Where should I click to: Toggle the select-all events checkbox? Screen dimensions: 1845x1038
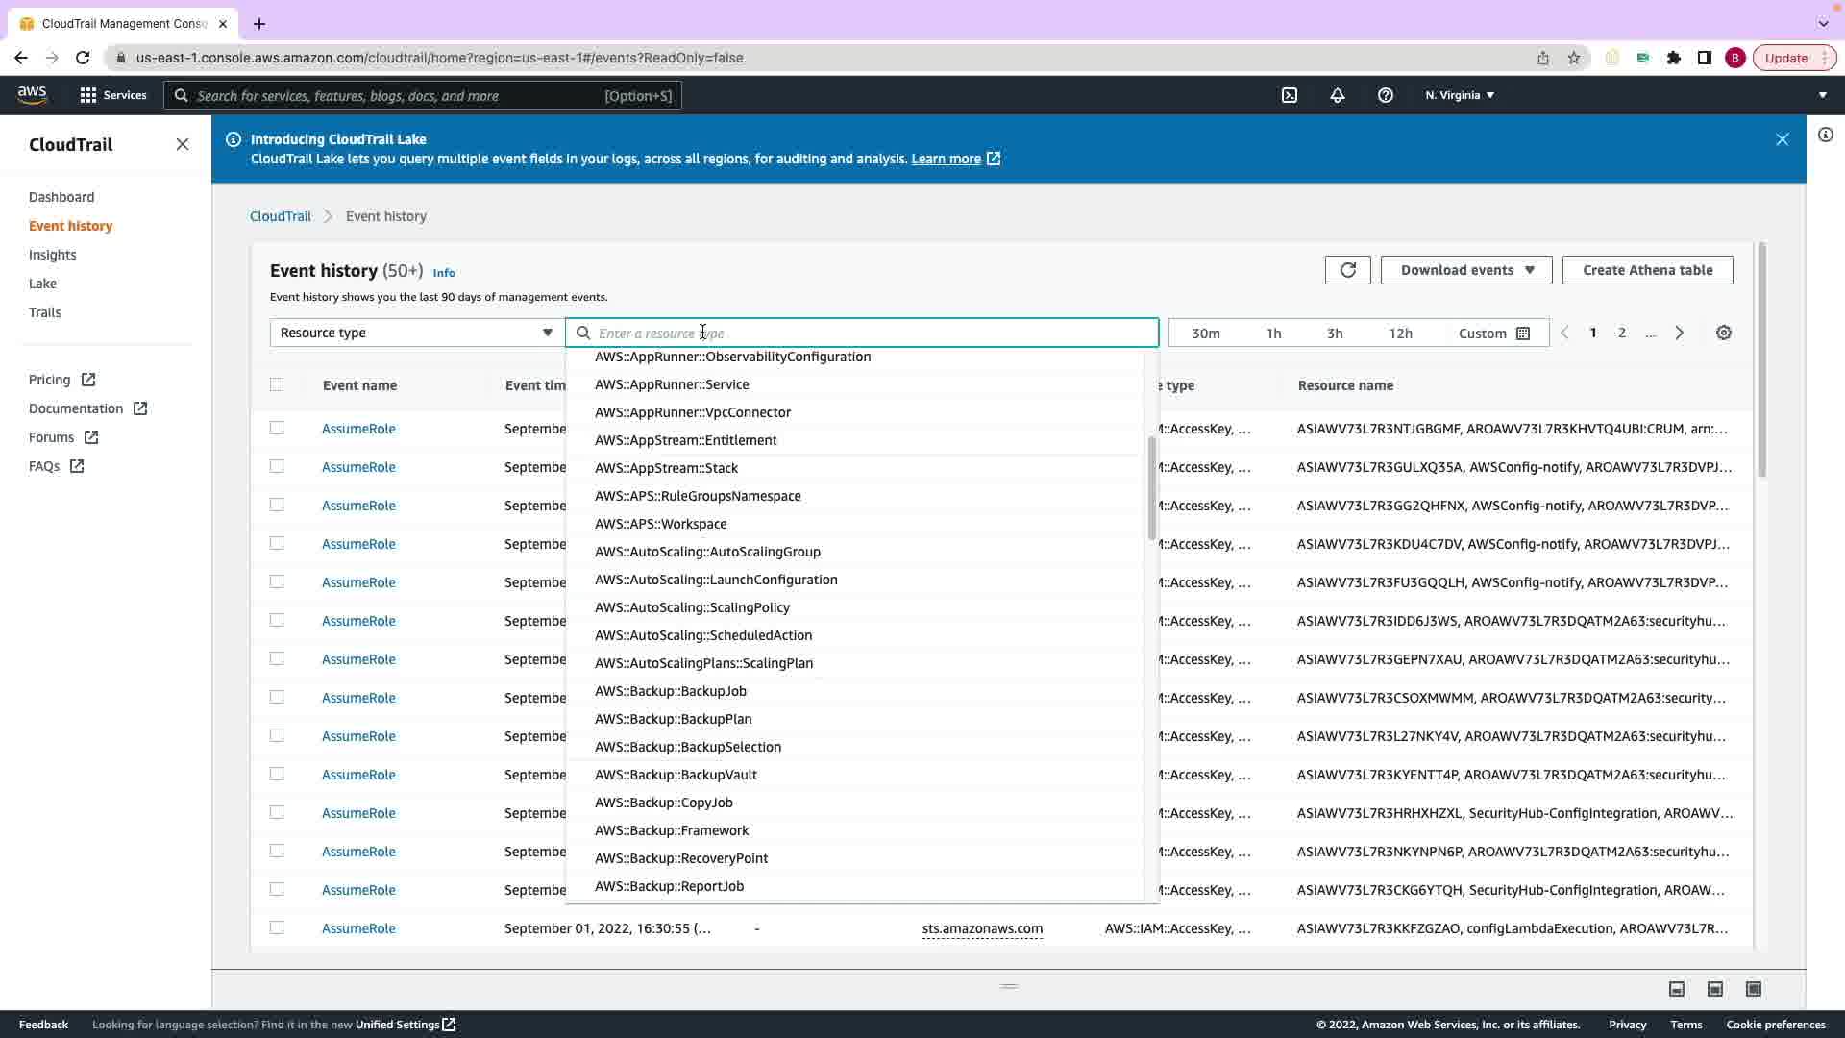tap(277, 384)
